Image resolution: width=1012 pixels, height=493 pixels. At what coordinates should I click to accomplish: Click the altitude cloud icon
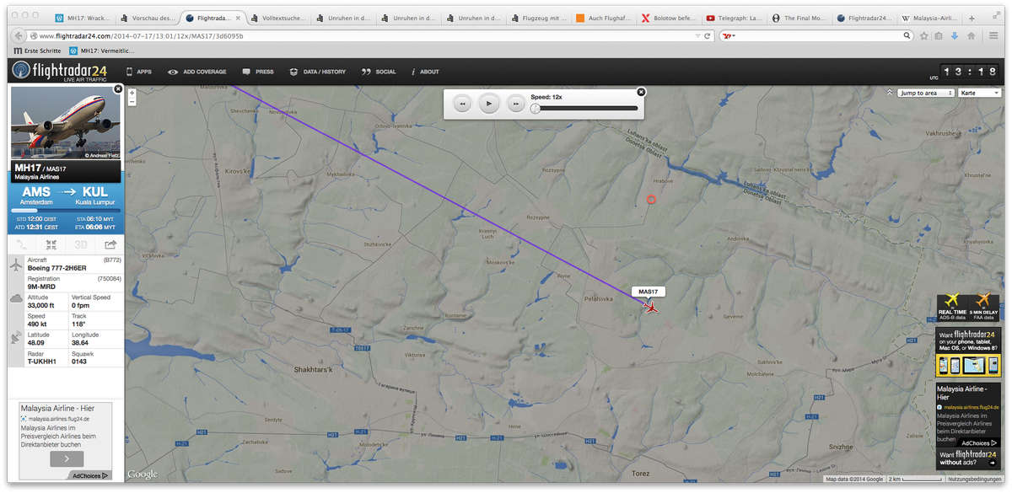coord(16,298)
